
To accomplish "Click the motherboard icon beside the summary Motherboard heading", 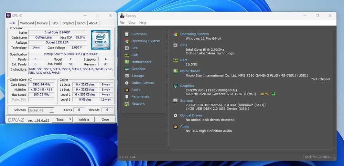I will click(175, 71).
